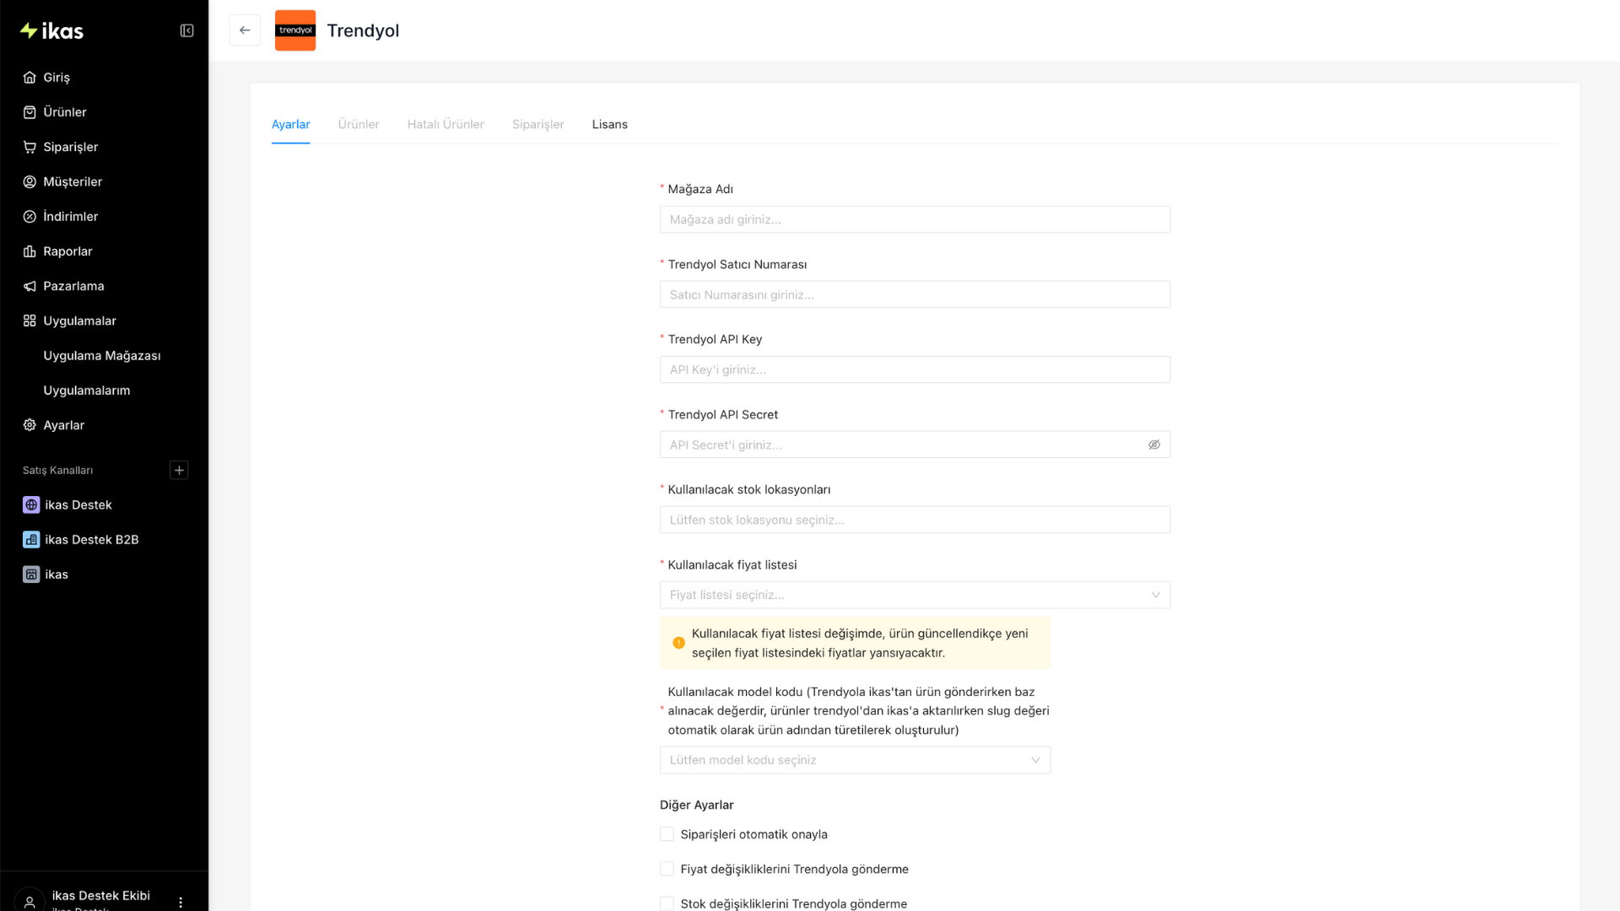Viewport: 1620px width, 911px height.
Task: Open the stok lokasyonları selector
Action: pos(915,520)
